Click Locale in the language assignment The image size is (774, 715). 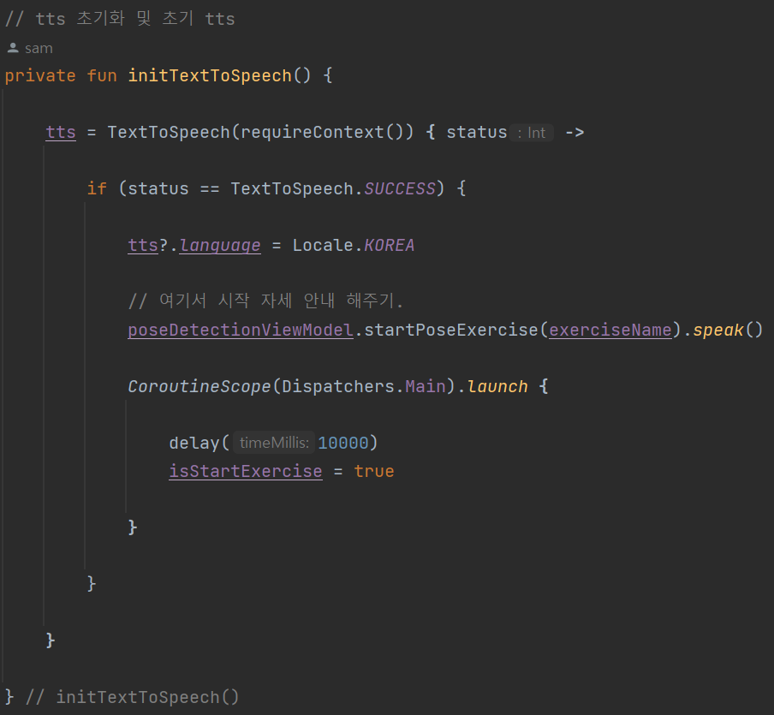(x=323, y=246)
